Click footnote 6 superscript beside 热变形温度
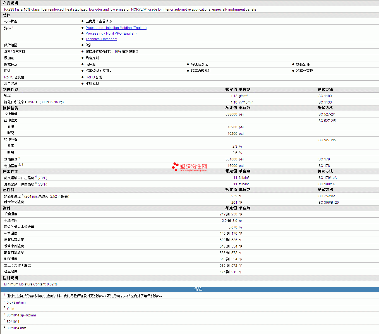The image size is (379, 334). 23,195
